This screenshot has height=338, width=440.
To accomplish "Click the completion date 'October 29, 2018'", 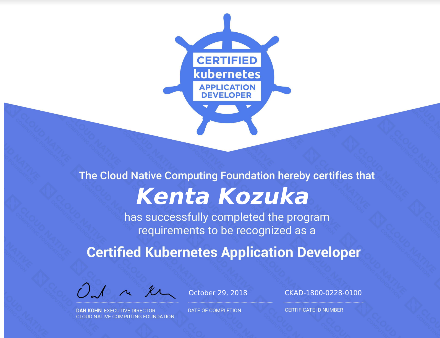I will tap(218, 293).
